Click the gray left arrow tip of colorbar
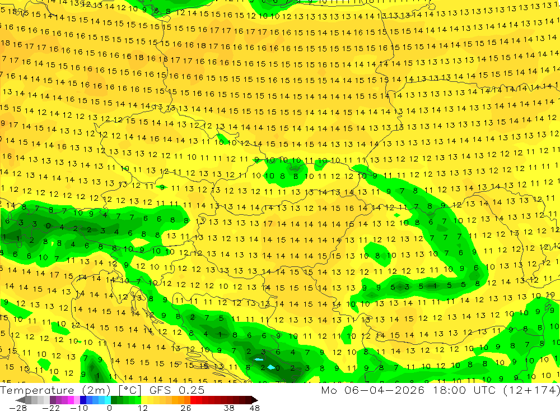 (20, 400)
